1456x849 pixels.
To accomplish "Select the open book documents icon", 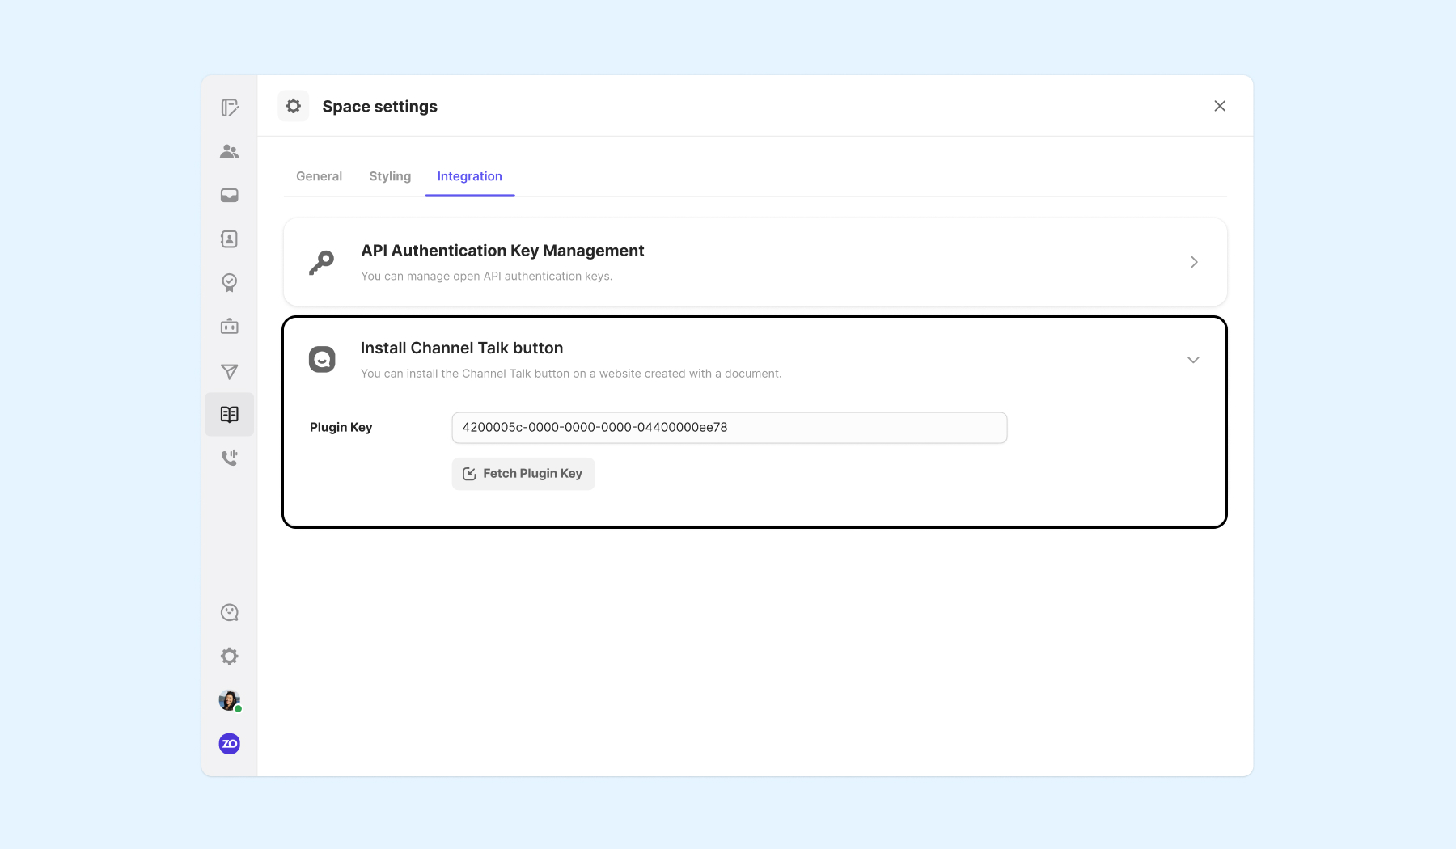I will [x=230, y=414].
